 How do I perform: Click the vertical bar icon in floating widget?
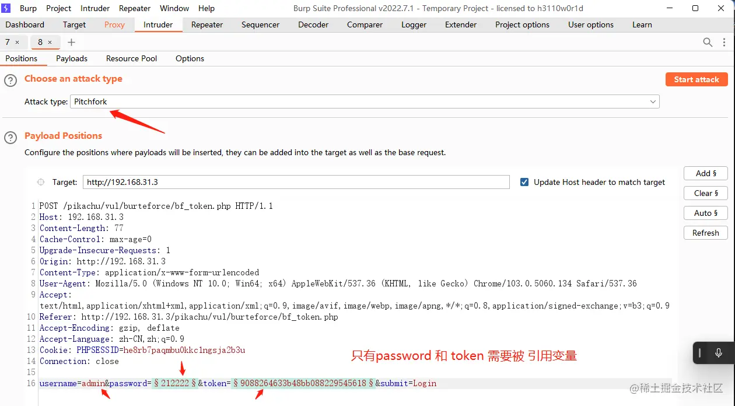tap(699, 353)
